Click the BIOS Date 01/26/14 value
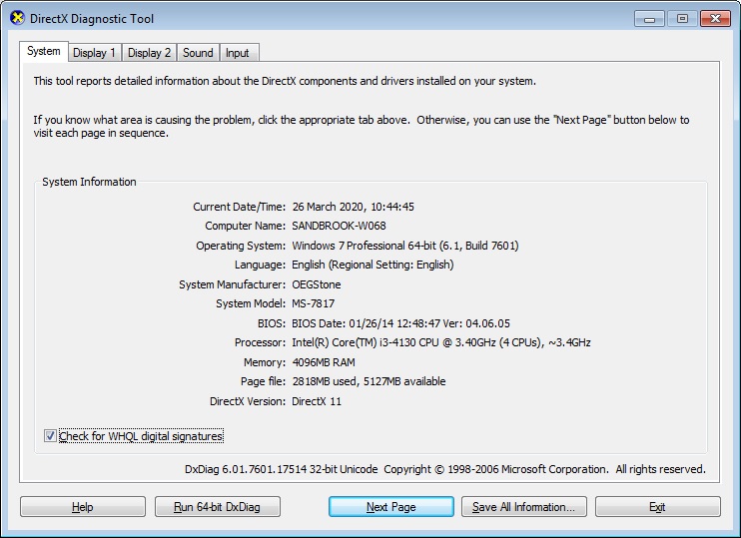Screen dimensions: 741x538 (x=400, y=323)
